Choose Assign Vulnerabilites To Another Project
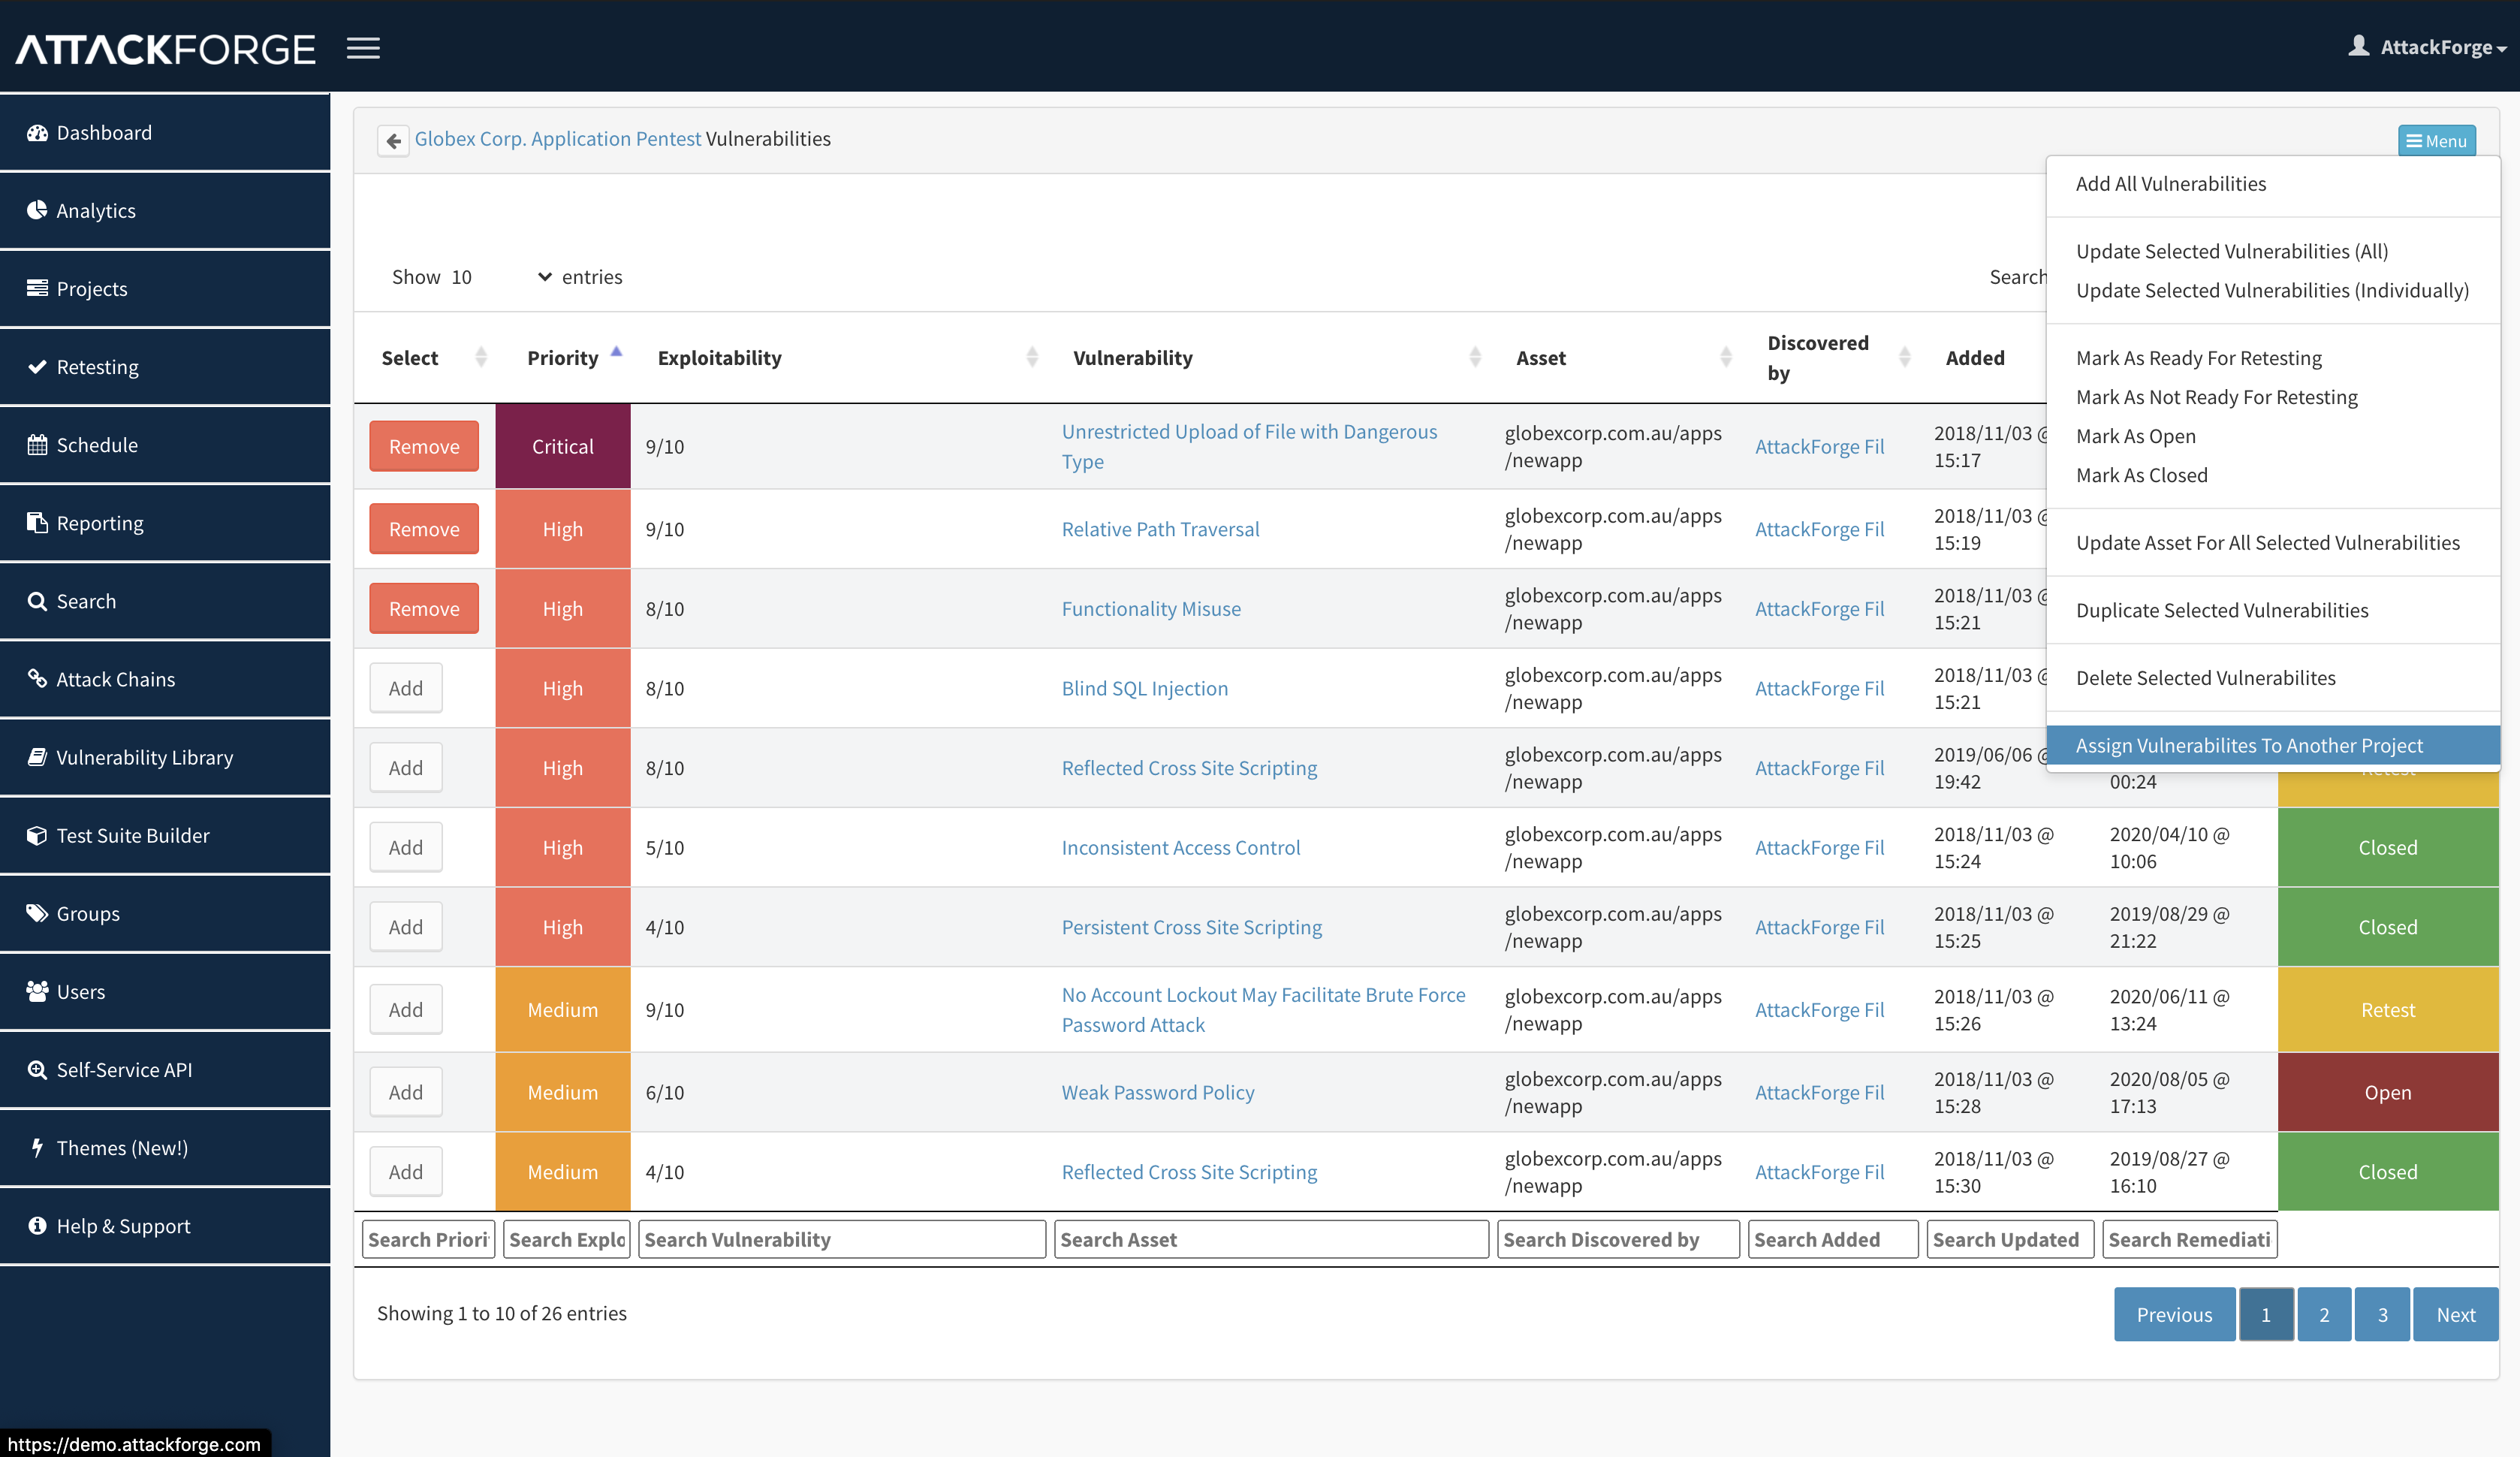This screenshot has height=1457, width=2520. pyautogui.click(x=2249, y=745)
